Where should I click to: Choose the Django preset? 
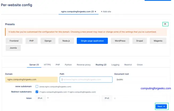click(48, 41)
